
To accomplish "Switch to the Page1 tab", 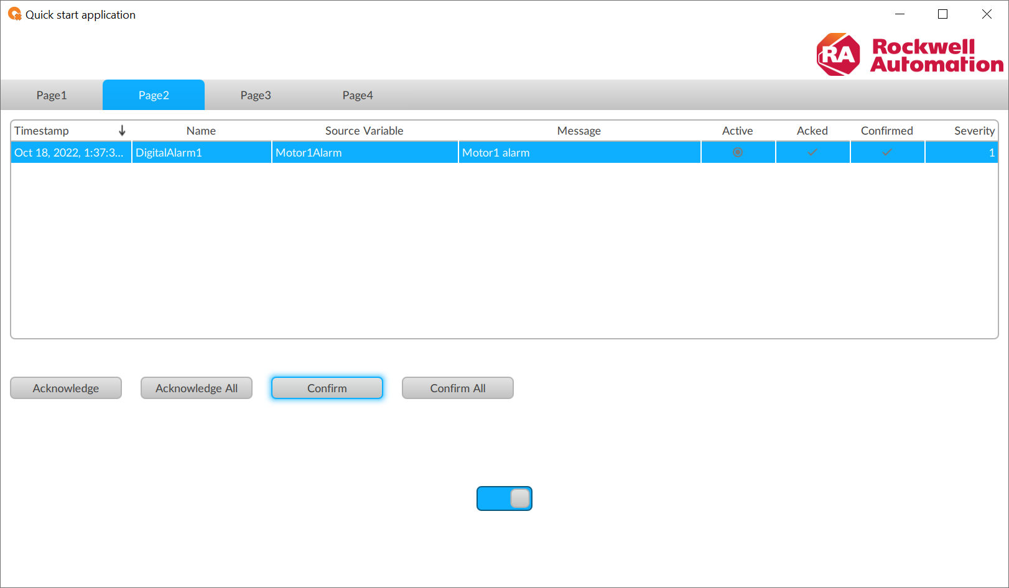I will 52,95.
